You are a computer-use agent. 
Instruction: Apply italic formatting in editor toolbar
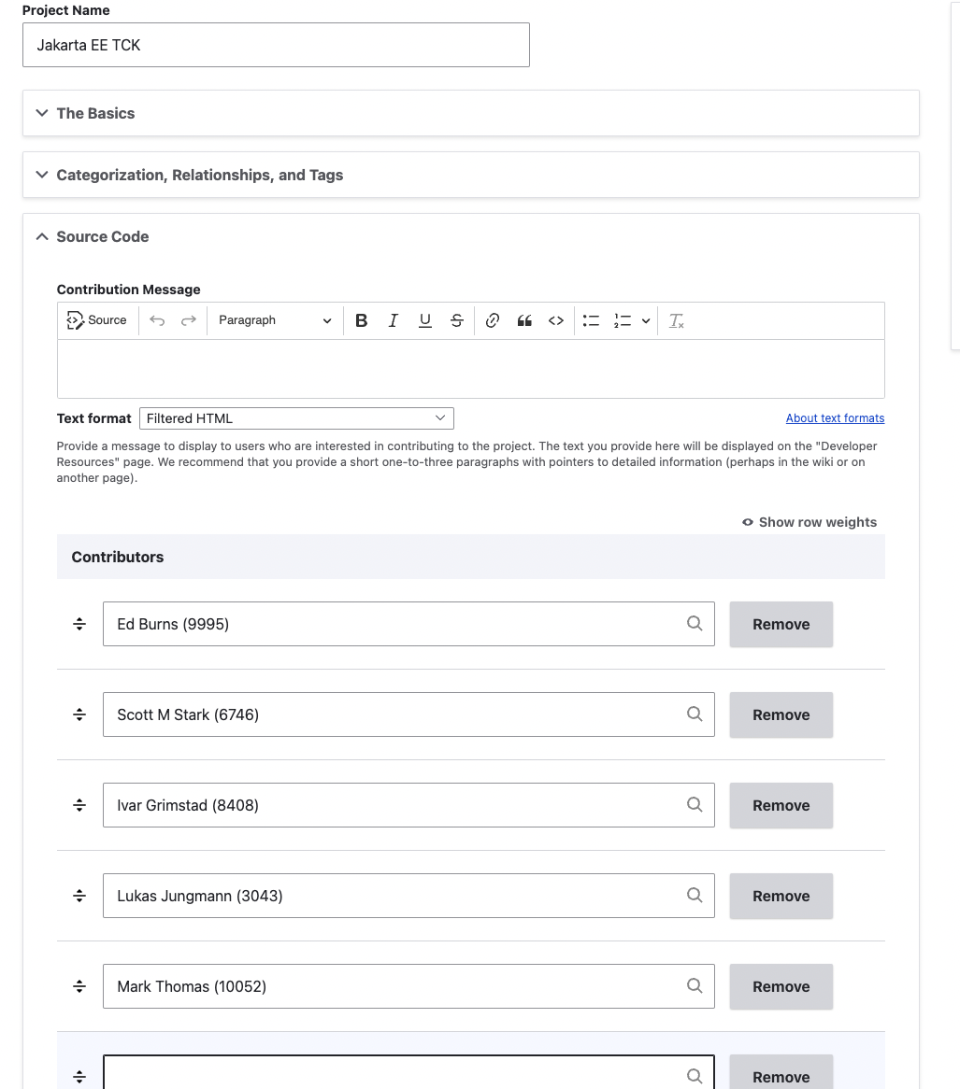pos(394,320)
